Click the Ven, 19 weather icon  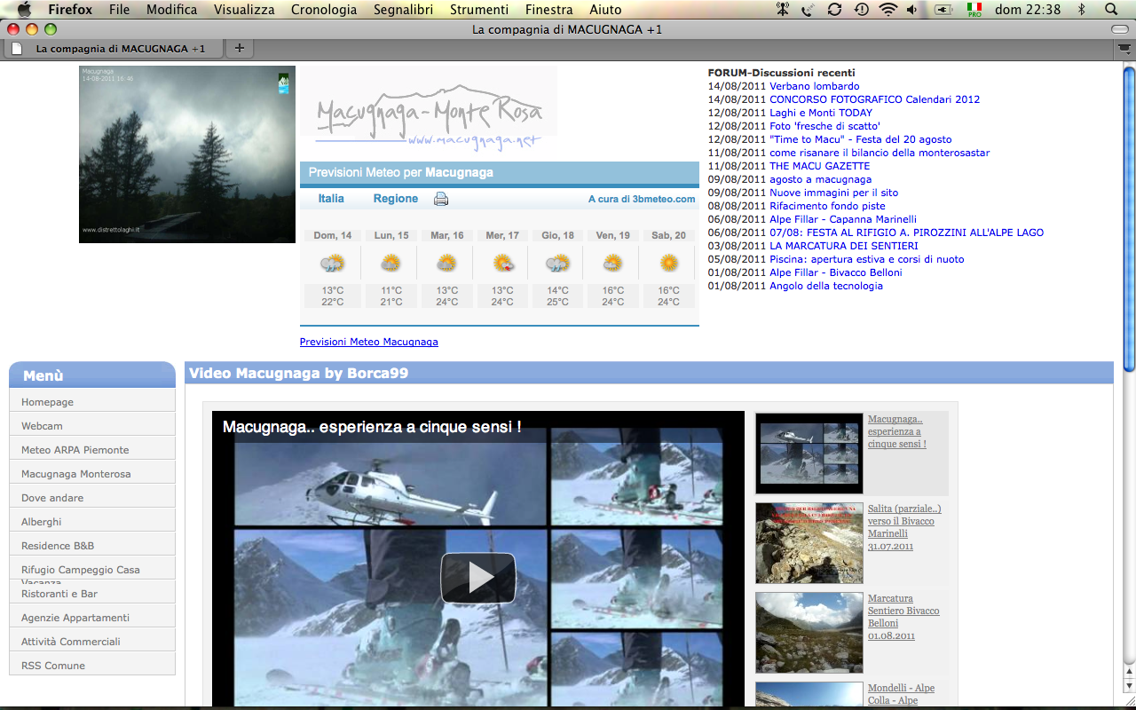(612, 264)
